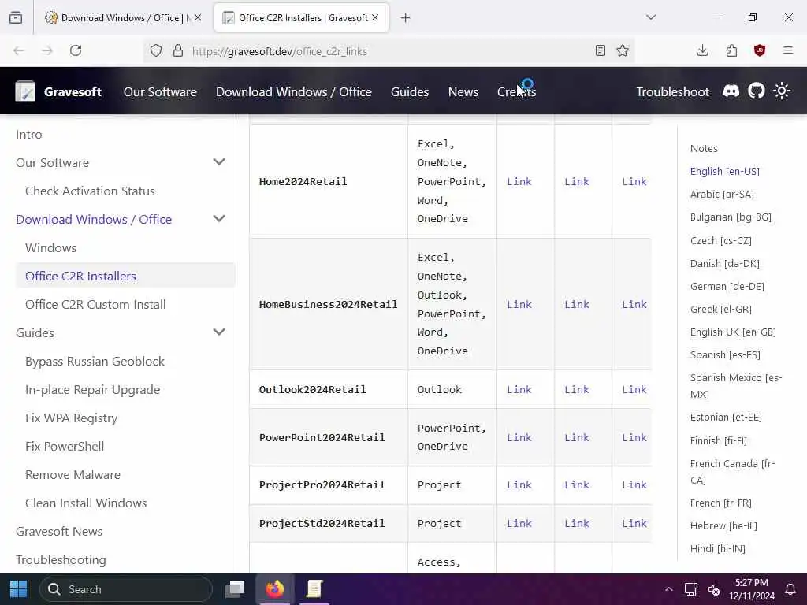
Task: Select the Office C2R Installers browser tab
Action: (302, 18)
